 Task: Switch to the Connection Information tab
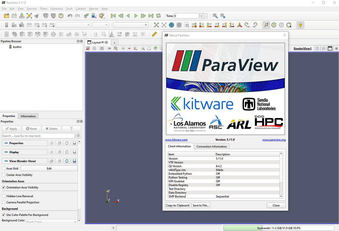click(x=212, y=146)
